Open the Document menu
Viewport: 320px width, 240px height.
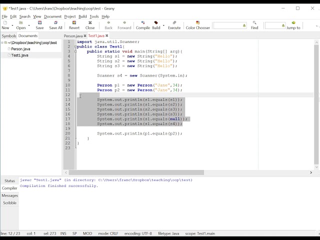tap(52, 16)
